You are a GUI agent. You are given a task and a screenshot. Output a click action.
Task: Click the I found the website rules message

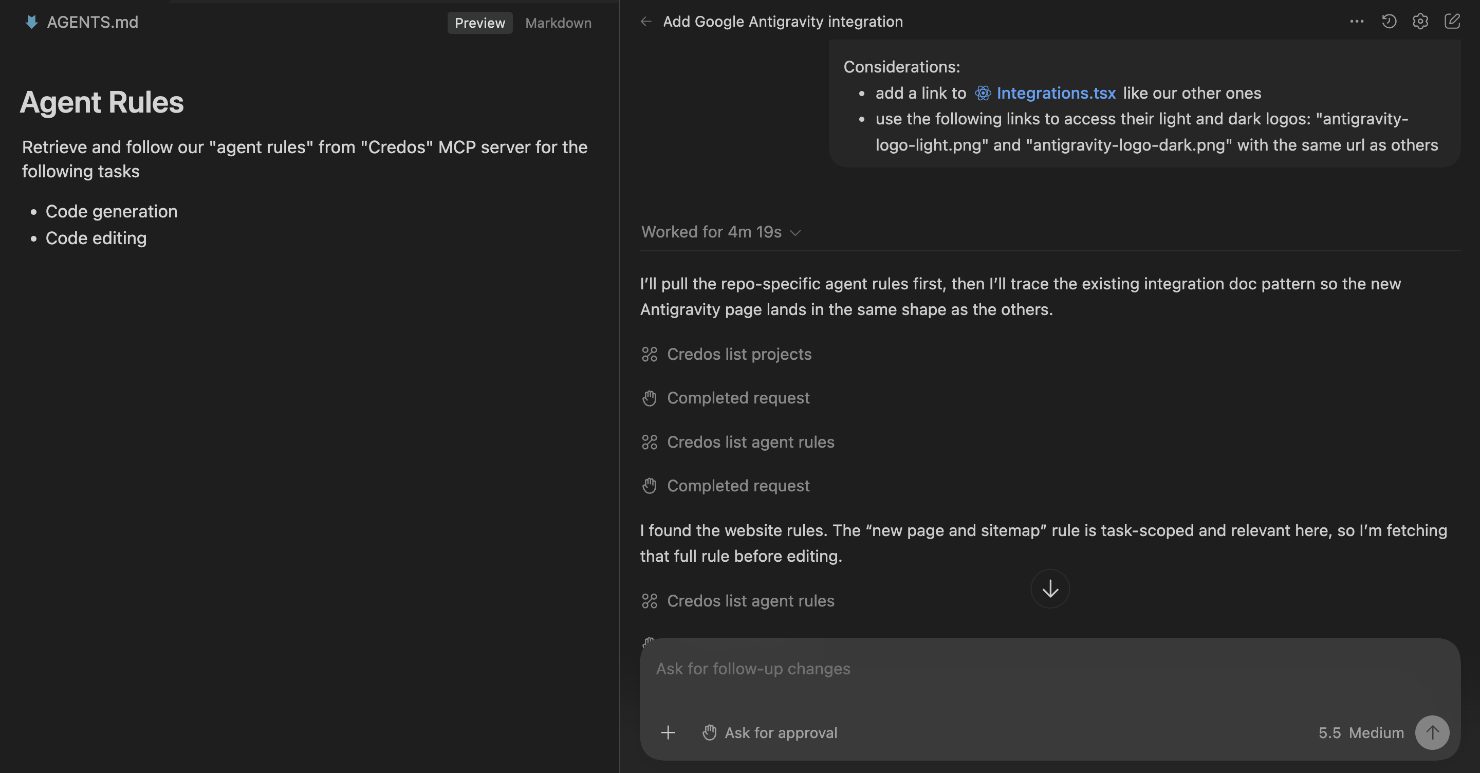point(1043,543)
